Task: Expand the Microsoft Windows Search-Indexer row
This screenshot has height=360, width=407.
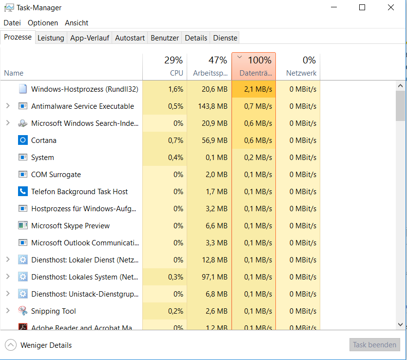Action: tap(8, 123)
